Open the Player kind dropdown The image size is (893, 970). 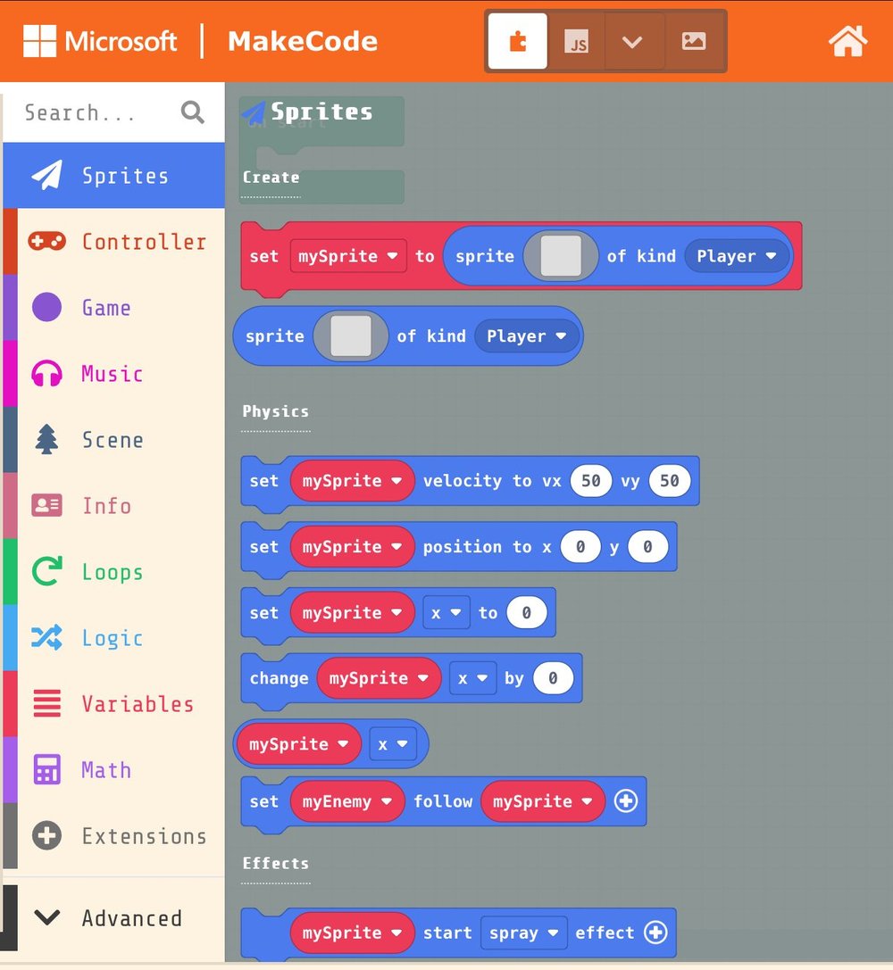tap(737, 256)
